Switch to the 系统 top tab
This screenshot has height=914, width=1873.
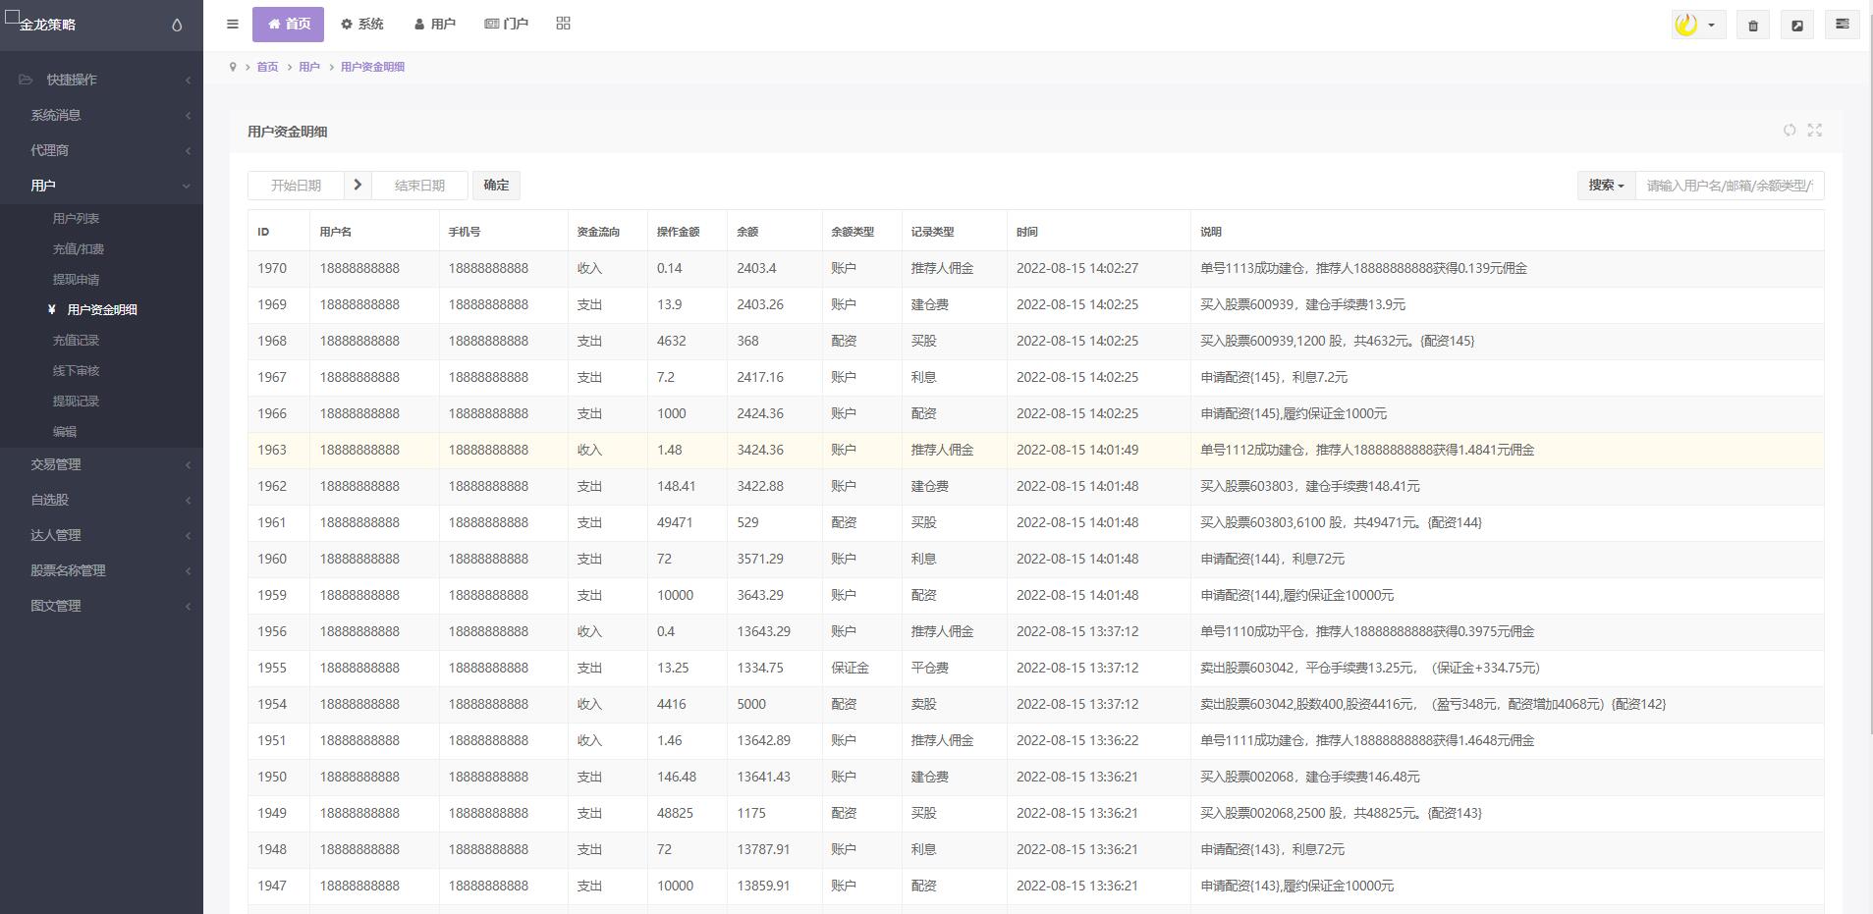click(362, 25)
